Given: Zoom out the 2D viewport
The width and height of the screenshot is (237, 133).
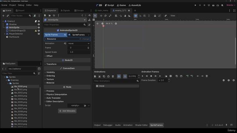Looking at the screenshot, I should pos(102,24).
